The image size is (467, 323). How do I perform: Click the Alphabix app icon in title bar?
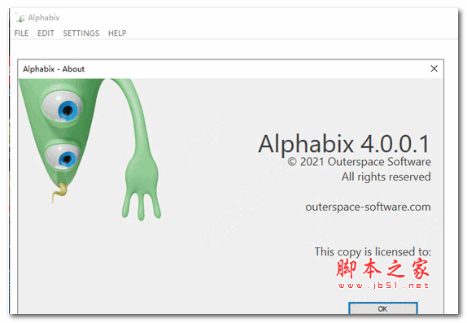[20, 18]
